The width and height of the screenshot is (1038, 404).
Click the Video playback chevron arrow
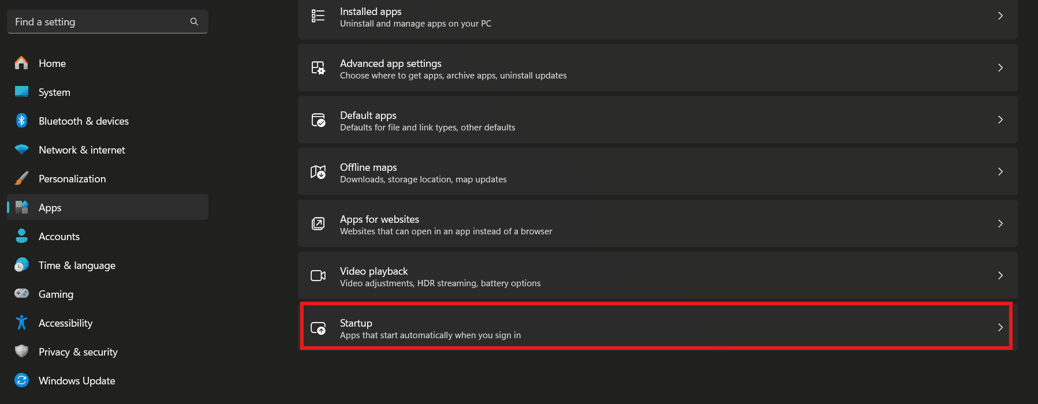[x=1000, y=275]
